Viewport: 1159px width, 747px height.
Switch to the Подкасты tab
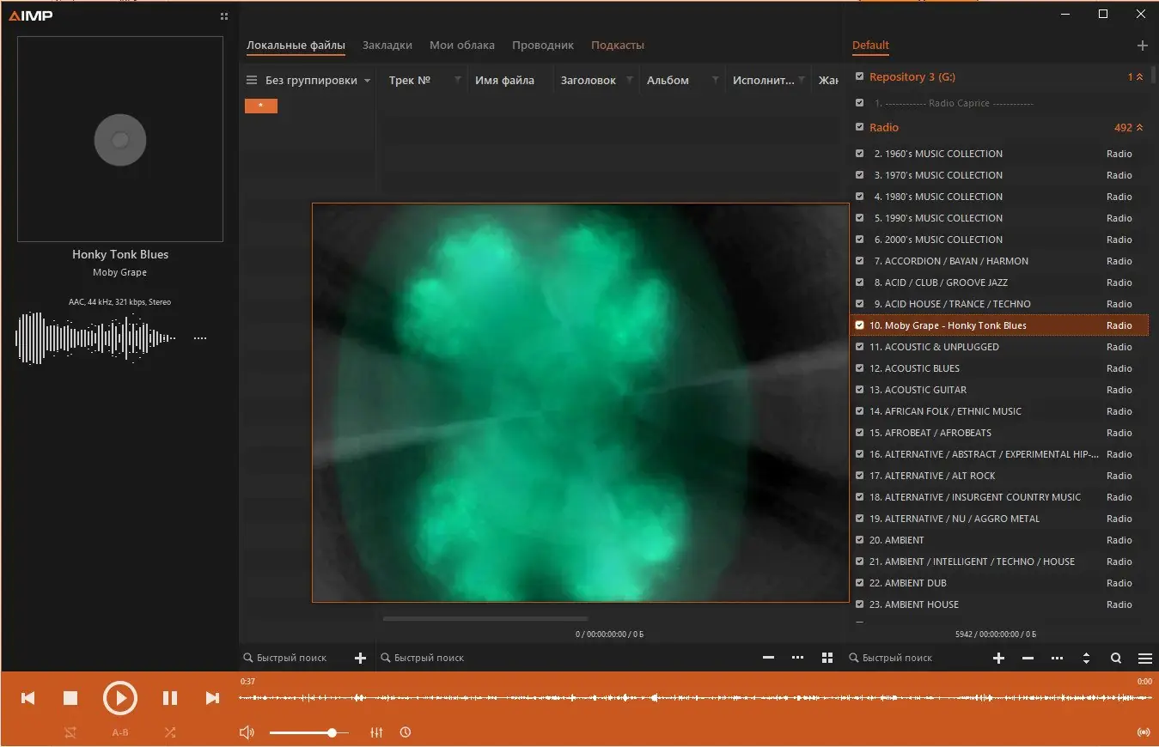tap(617, 46)
